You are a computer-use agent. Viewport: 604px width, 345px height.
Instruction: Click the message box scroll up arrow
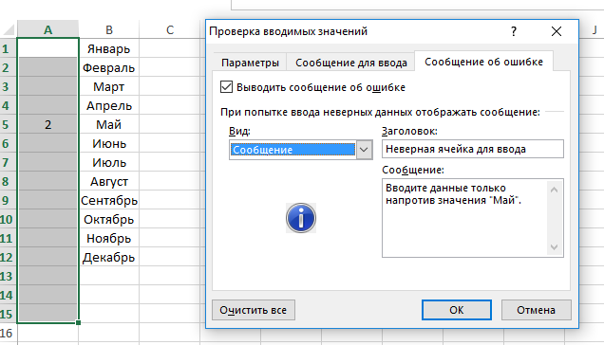point(555,190)
